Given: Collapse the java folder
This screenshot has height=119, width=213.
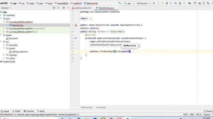Looking at the screenshot, I should point(1,19).
